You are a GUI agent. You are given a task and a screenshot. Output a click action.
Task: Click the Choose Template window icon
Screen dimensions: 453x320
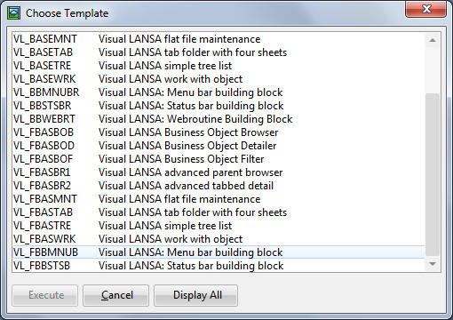coord(14,13)
